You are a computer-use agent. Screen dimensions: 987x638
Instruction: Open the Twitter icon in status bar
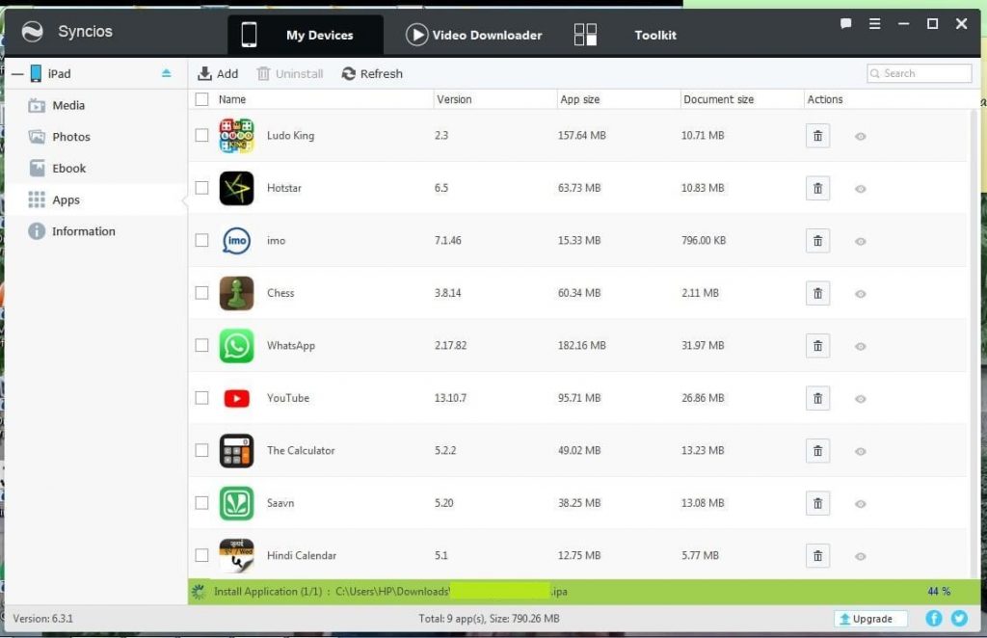[959, 619]
